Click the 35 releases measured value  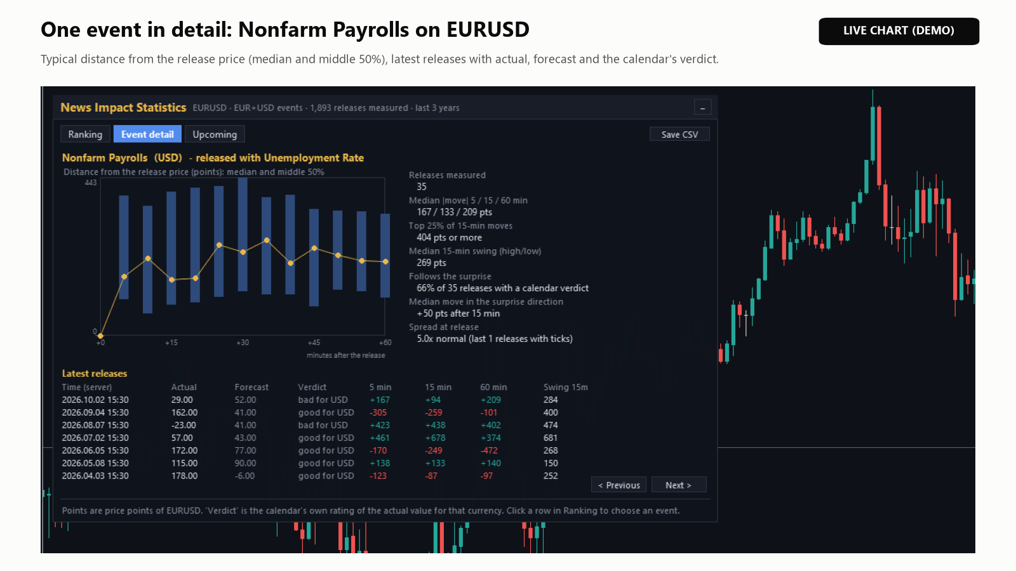click(422, 187)
